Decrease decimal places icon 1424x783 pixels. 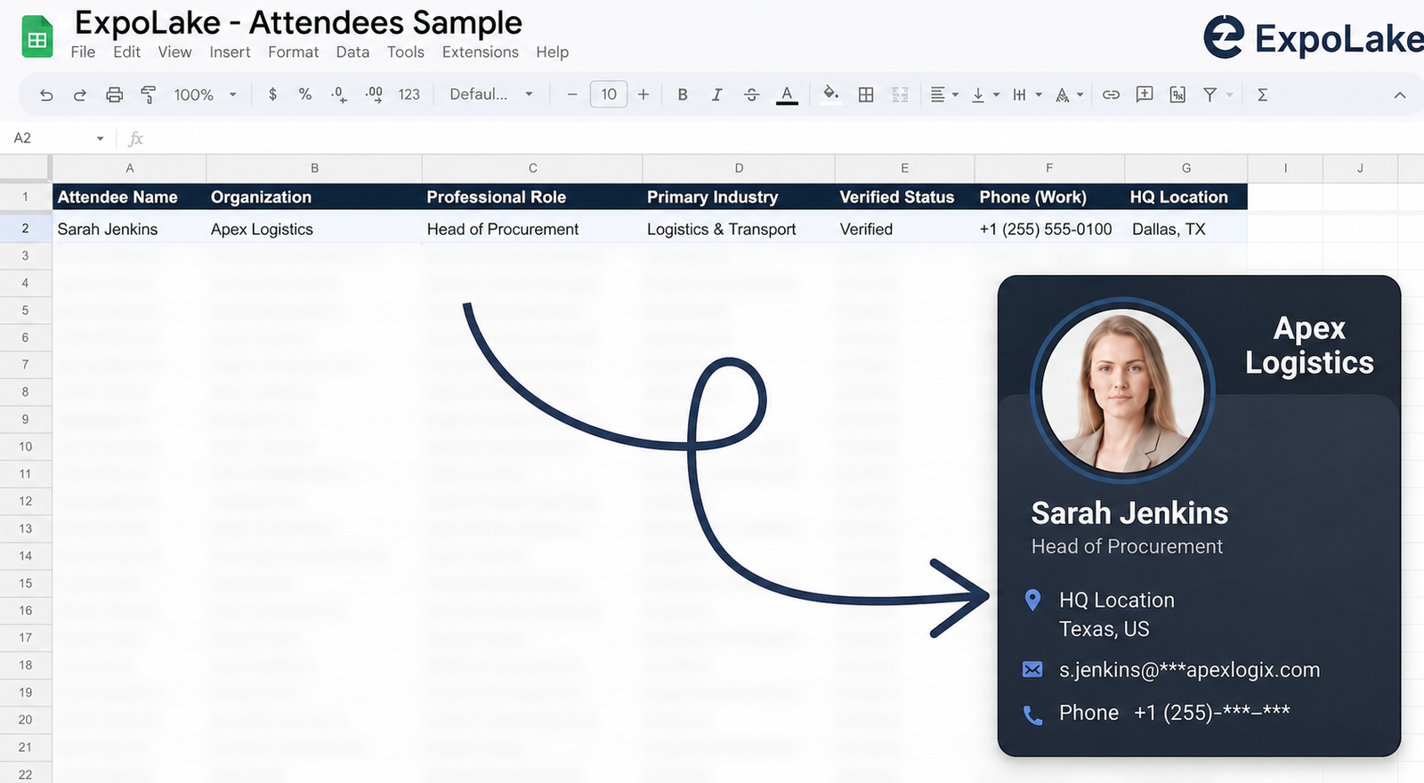click(x=339, y=94)
